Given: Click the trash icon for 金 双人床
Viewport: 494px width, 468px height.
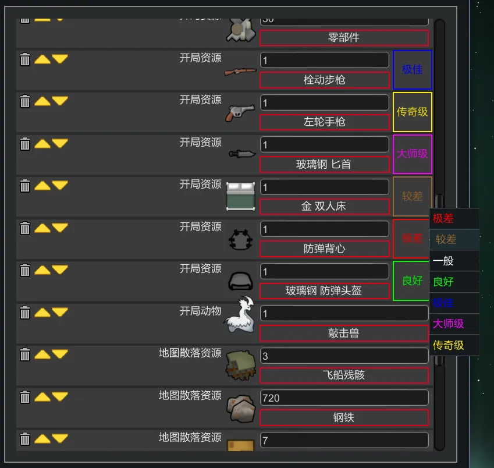Looking at the screenshot, I should point(25,186).
